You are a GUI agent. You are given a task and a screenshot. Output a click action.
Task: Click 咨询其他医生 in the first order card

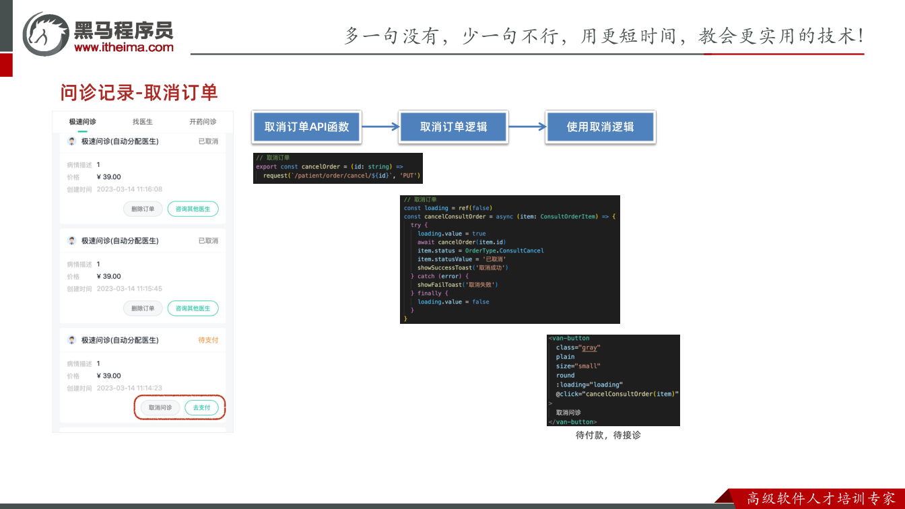point(193,209)
